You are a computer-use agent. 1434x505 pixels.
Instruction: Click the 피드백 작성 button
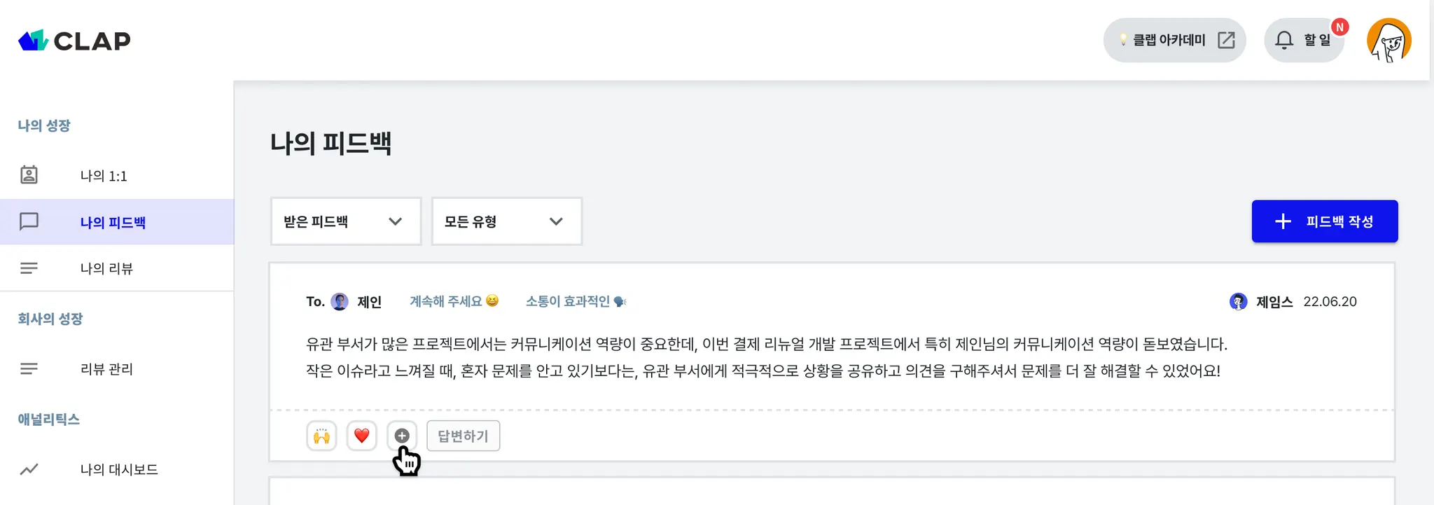1324,221
